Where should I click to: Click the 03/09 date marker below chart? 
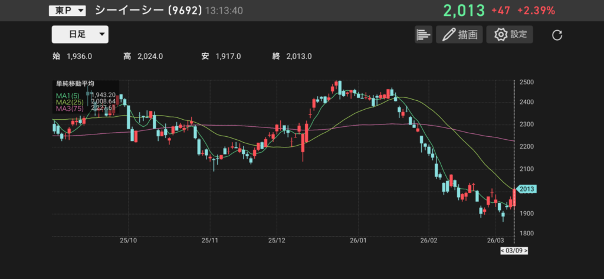514,251
